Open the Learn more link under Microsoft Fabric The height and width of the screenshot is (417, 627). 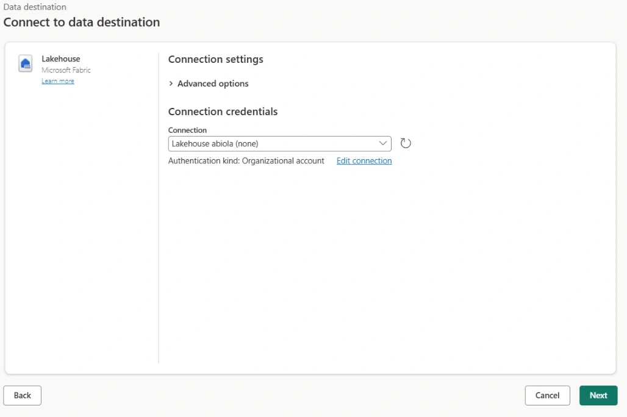click(x=58, y=80)
